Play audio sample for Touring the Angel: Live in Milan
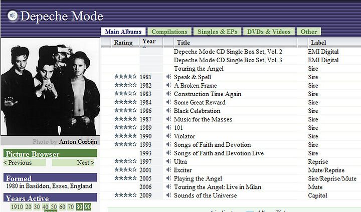Screen dimensions: 361x212 169,186
